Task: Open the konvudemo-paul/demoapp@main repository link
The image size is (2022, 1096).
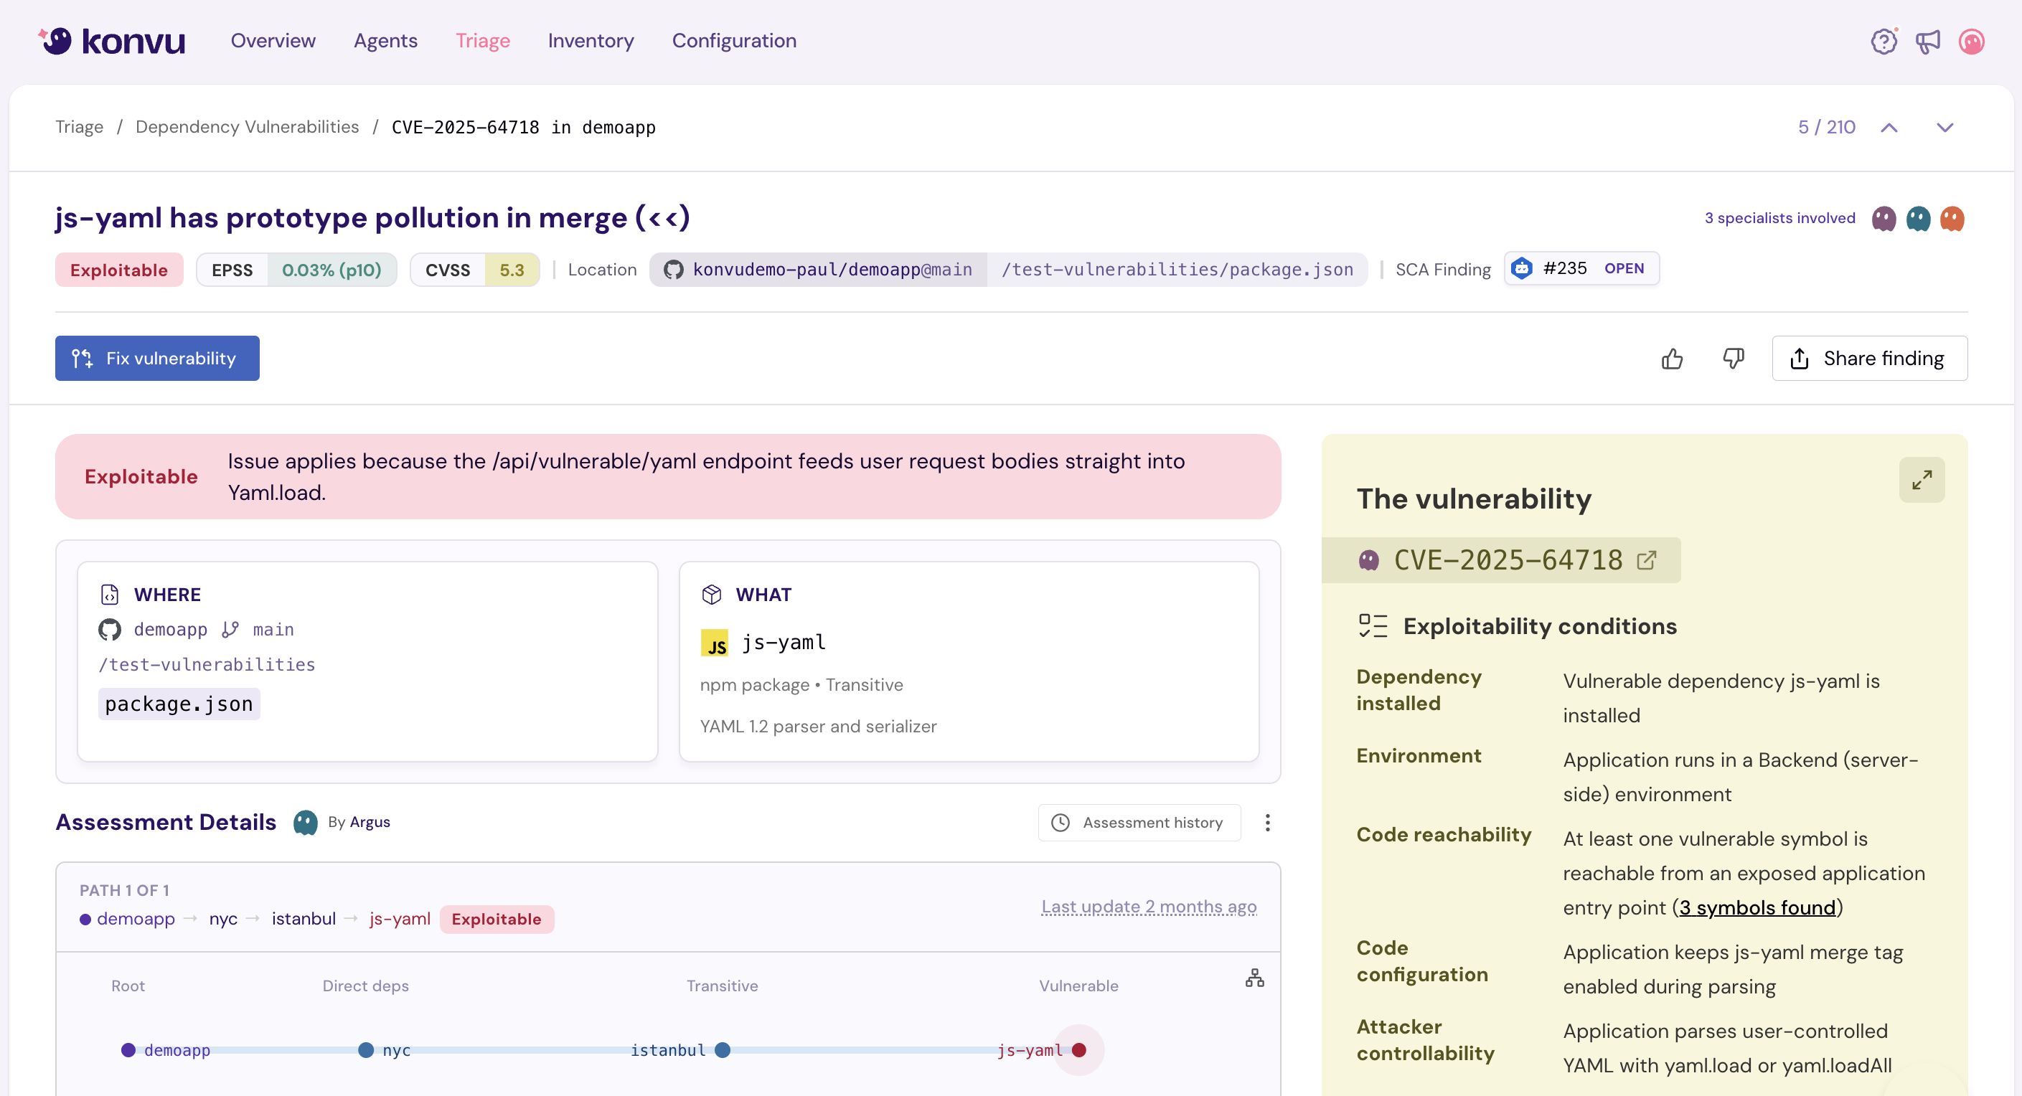Action: coord(818,270)
